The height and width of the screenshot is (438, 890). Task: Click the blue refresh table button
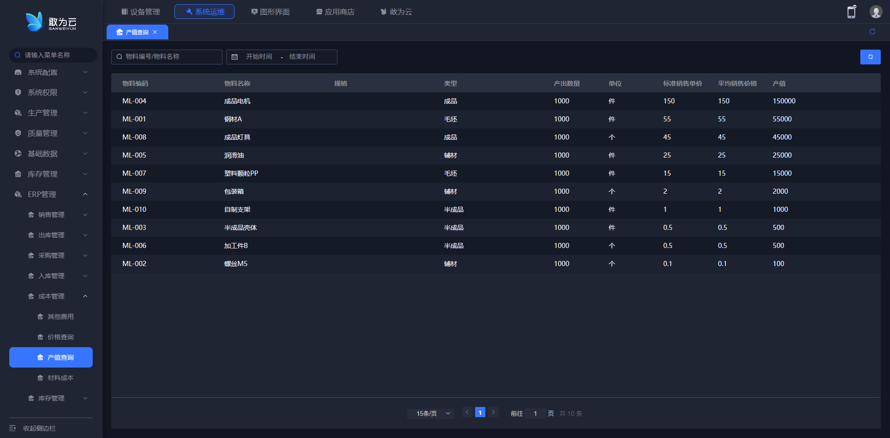(x=871, y=57)
